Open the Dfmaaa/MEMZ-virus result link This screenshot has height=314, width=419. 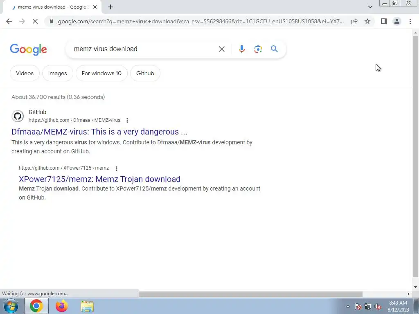click(x=99, y=132)
